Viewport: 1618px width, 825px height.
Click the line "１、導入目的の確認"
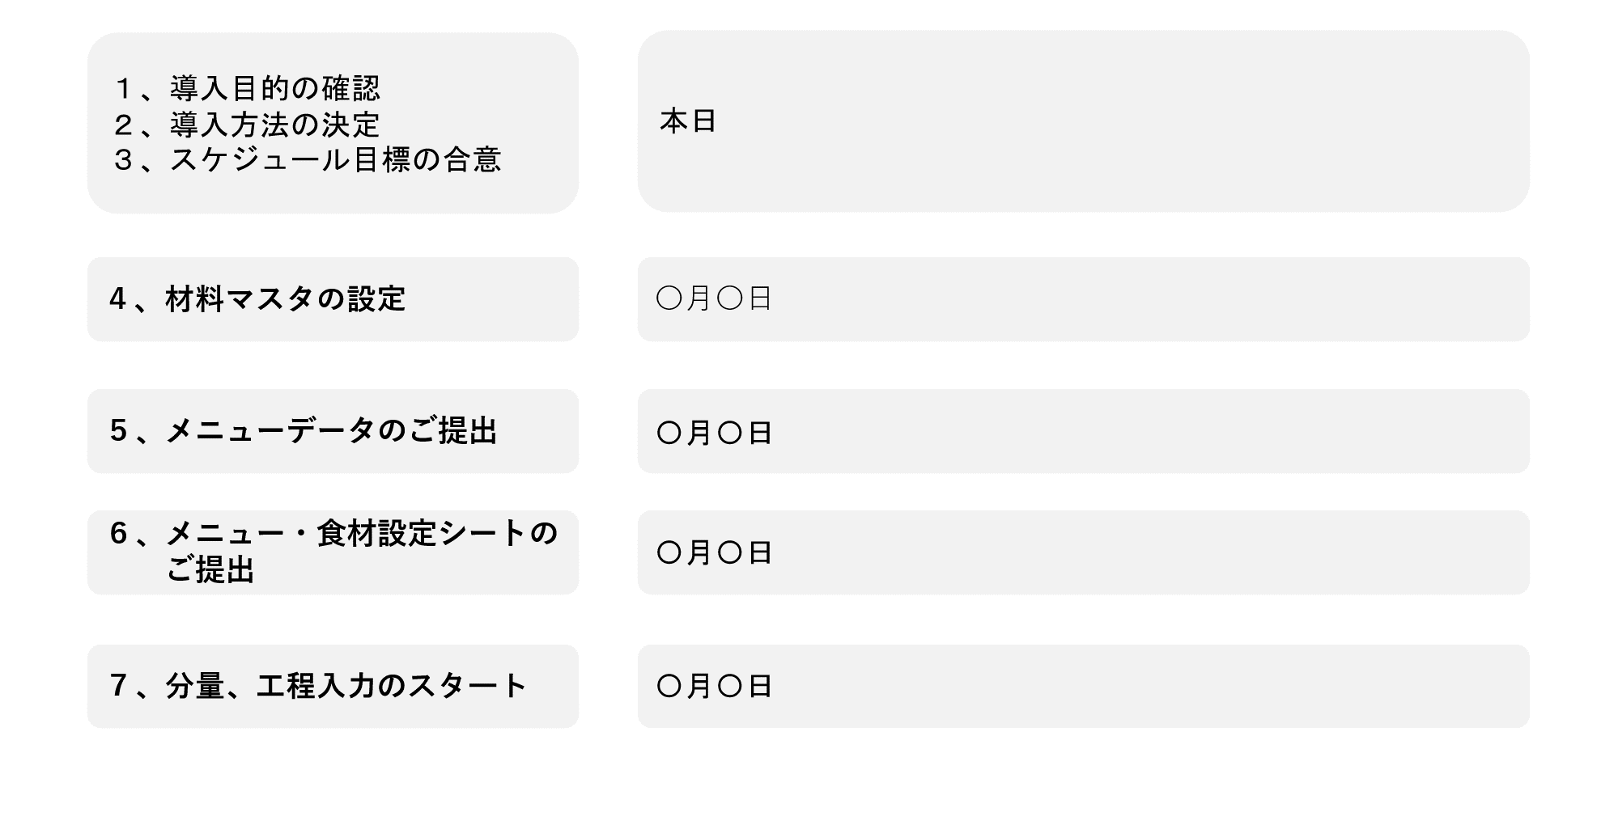(x=246, y=87)
